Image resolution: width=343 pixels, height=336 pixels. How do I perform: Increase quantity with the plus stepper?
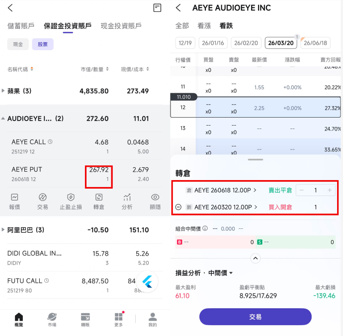329,190
